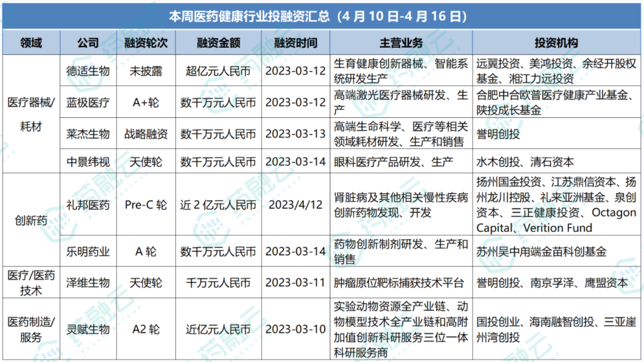644x362 pixels.
Task: Select company cell 礼邦医药
Action: pos(88,205)
